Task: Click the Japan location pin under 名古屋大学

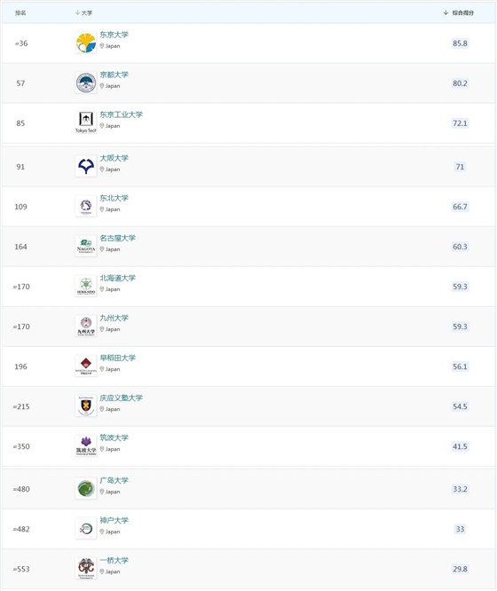Action: [102, 249]
